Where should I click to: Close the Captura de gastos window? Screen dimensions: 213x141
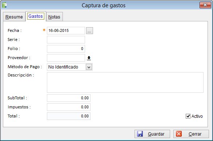pyautogui.click(x=205, y=5)
